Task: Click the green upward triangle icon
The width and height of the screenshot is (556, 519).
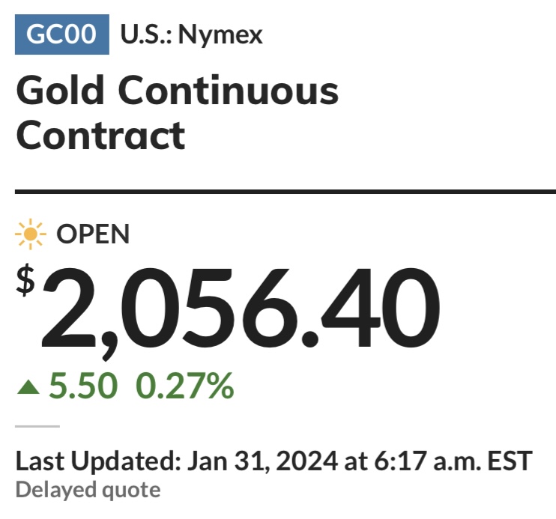Action: point(28,386)
